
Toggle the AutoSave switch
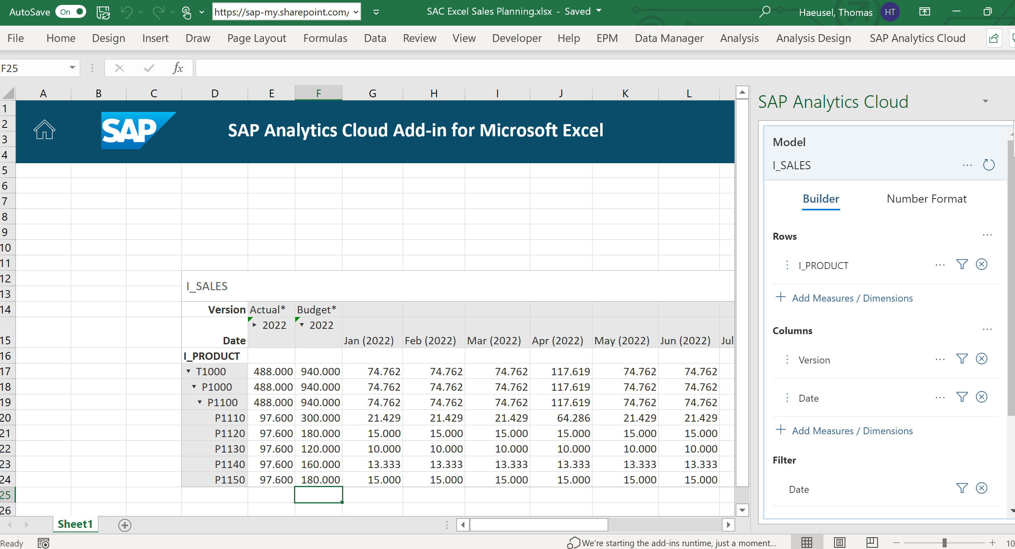tap(71, 12)
